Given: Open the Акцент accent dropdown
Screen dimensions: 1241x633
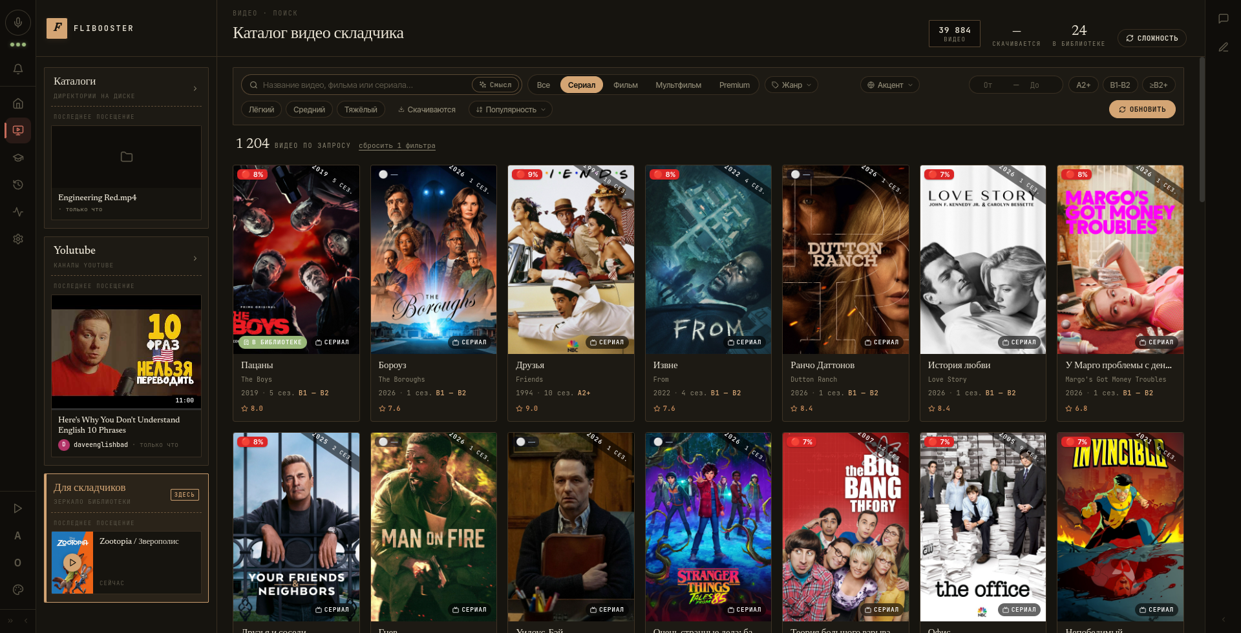Looking at the screenshot, I should pos(890,85).
